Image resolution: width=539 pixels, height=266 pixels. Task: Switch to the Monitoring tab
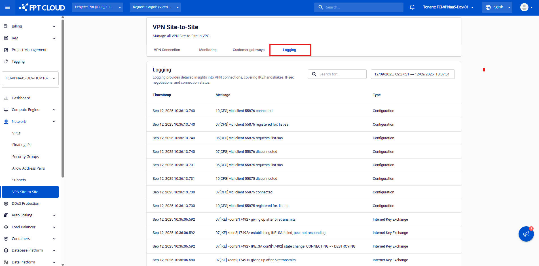[208, 50]
